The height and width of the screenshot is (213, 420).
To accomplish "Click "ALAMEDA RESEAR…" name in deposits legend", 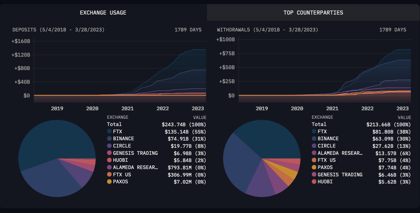I will click(135, 167).
